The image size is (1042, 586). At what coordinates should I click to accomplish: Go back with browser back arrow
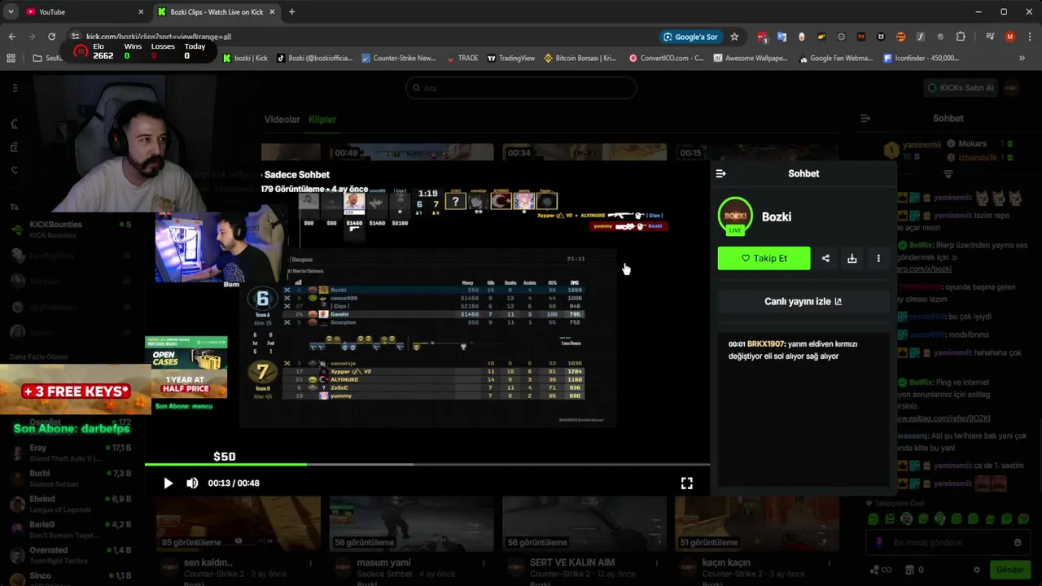click(11, 37)
